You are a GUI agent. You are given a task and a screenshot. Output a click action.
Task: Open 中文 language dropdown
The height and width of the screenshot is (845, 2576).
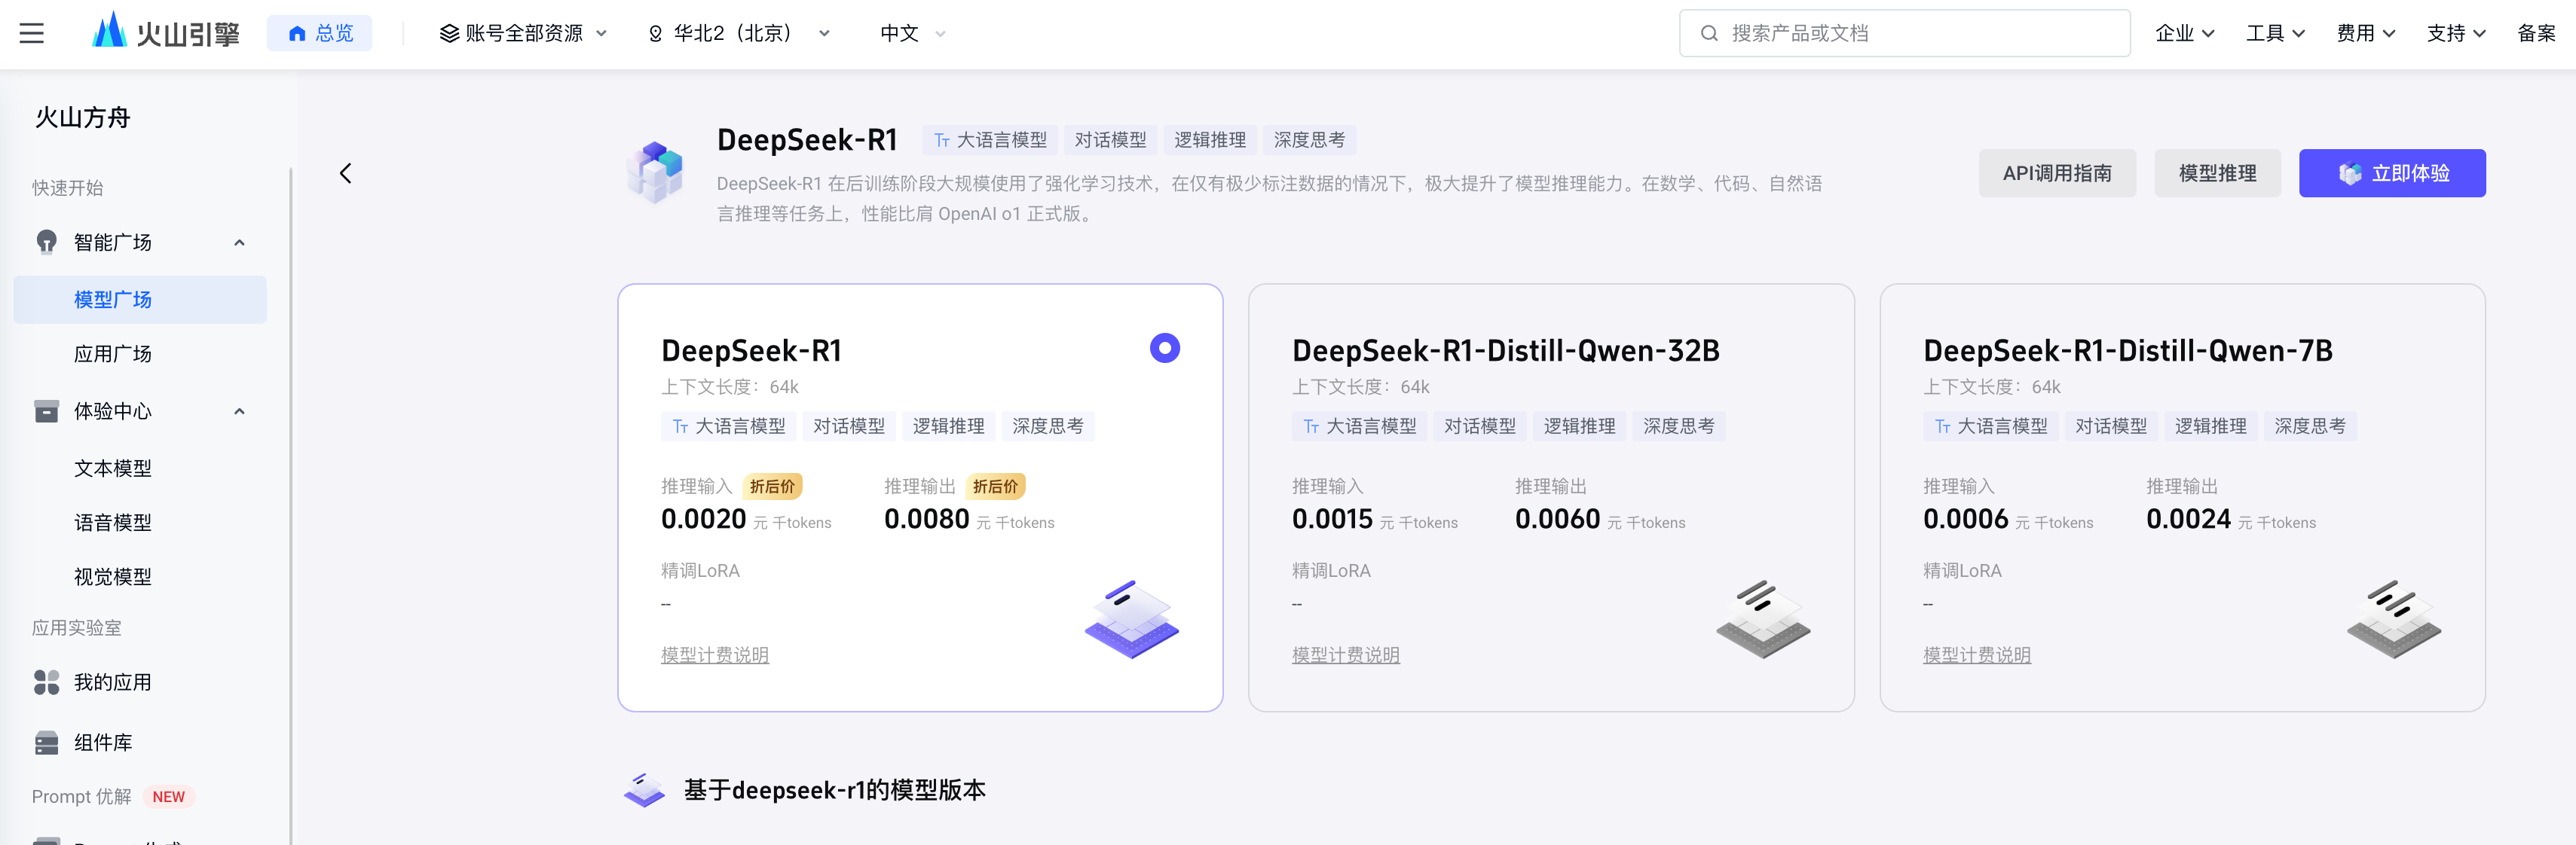point(912,33)
